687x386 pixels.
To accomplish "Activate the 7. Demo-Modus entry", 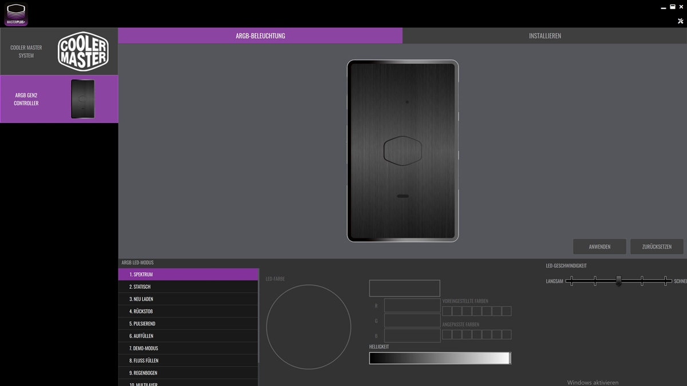I will (188, 348).
